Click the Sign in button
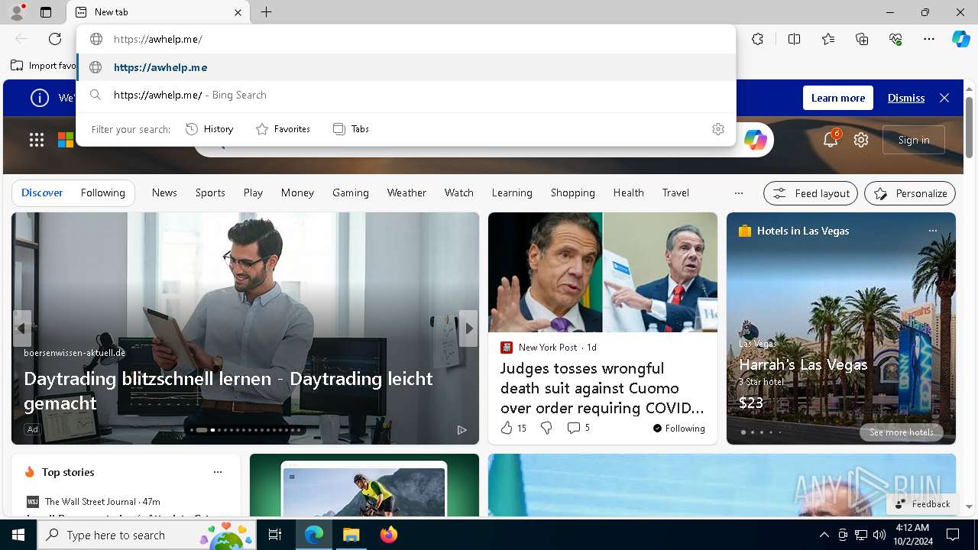 [914, 140]
